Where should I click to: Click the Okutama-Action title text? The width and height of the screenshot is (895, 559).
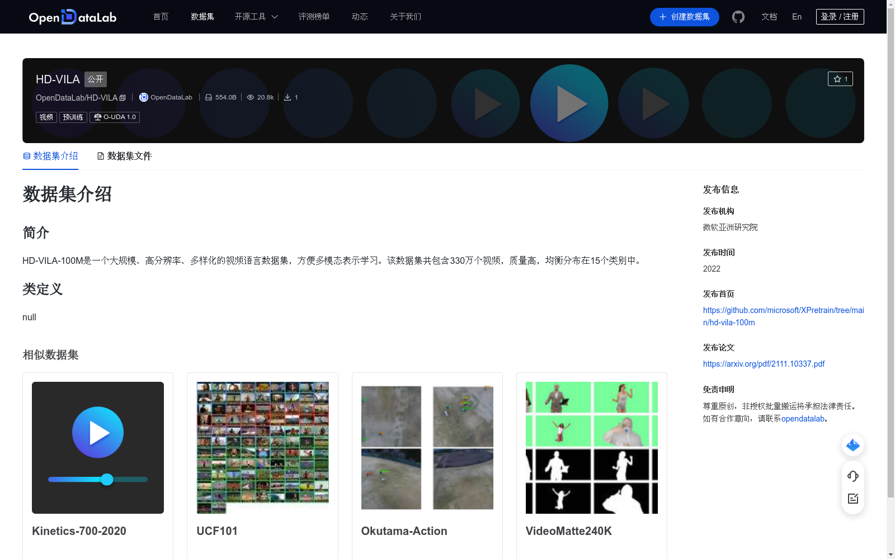pos(404,531)
